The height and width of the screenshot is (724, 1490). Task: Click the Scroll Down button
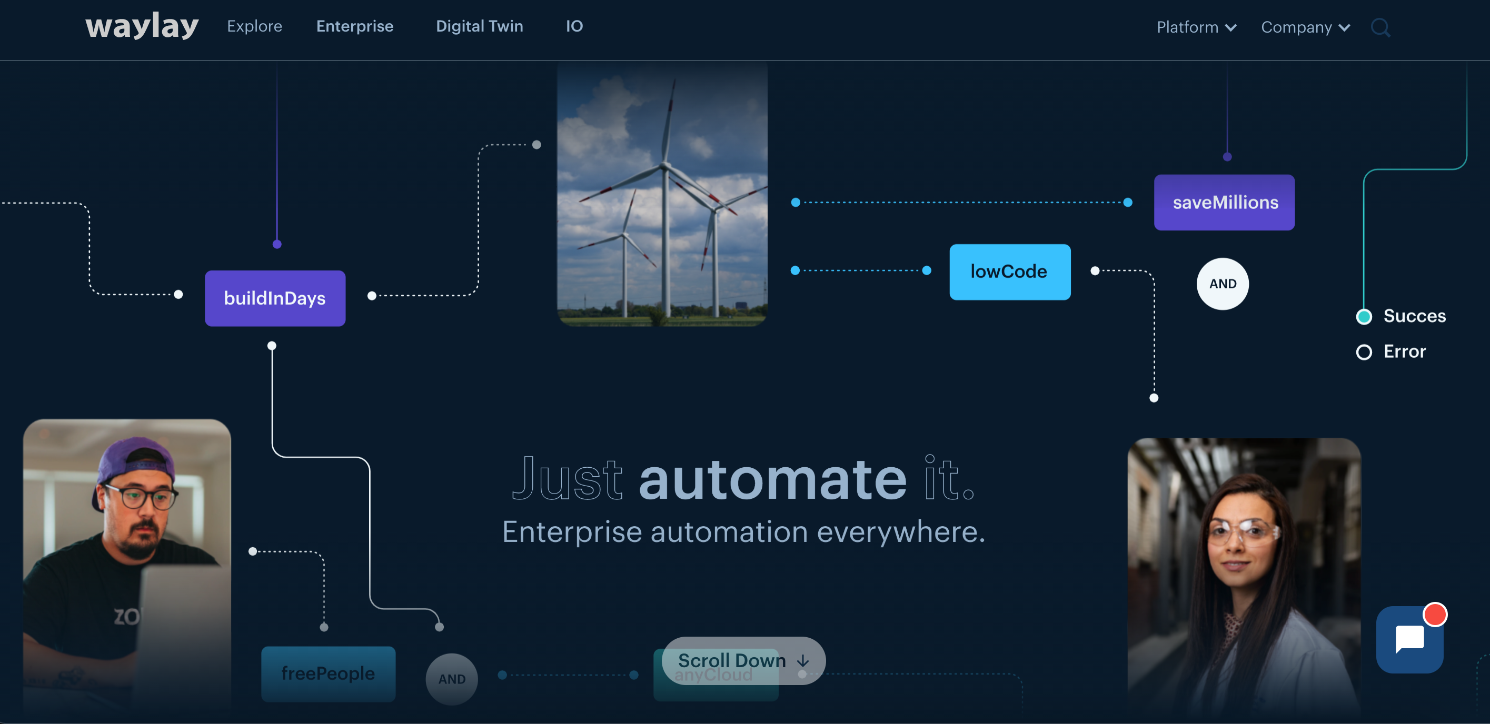tap(743, 660)
